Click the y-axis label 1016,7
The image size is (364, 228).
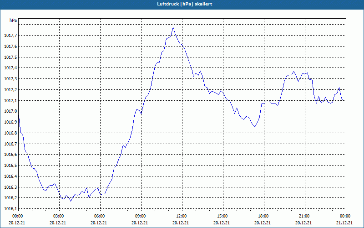[x=10, y=144]
